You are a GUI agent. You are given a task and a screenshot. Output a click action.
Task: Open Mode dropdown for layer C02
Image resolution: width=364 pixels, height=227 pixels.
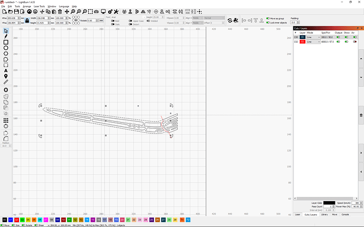tap(313, 42)
